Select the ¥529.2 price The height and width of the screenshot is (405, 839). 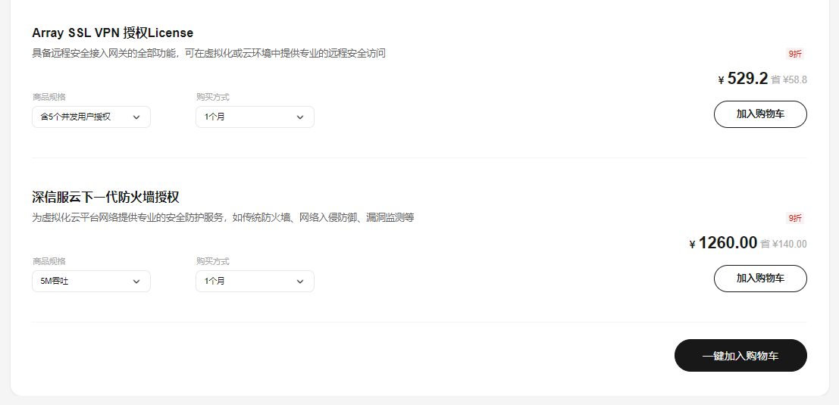point(743,79)
